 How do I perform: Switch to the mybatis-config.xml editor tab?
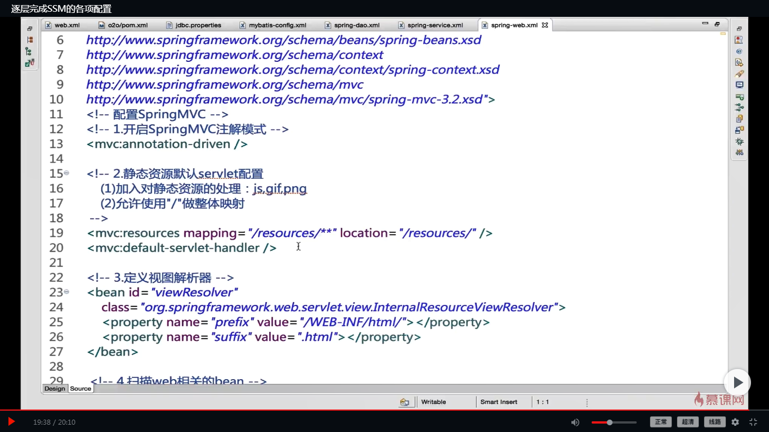click(x=273, y=25)
